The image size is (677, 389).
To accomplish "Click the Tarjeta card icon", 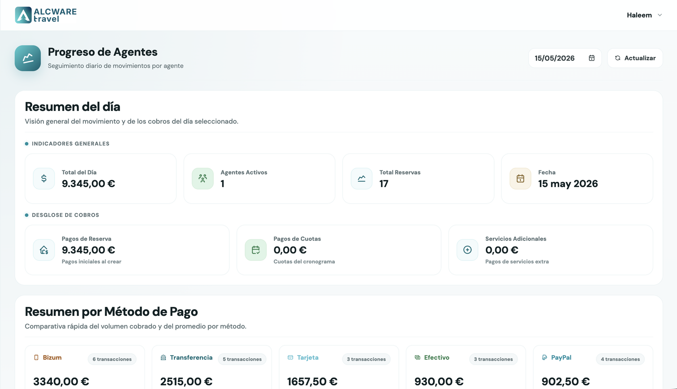I will (290, 357).
